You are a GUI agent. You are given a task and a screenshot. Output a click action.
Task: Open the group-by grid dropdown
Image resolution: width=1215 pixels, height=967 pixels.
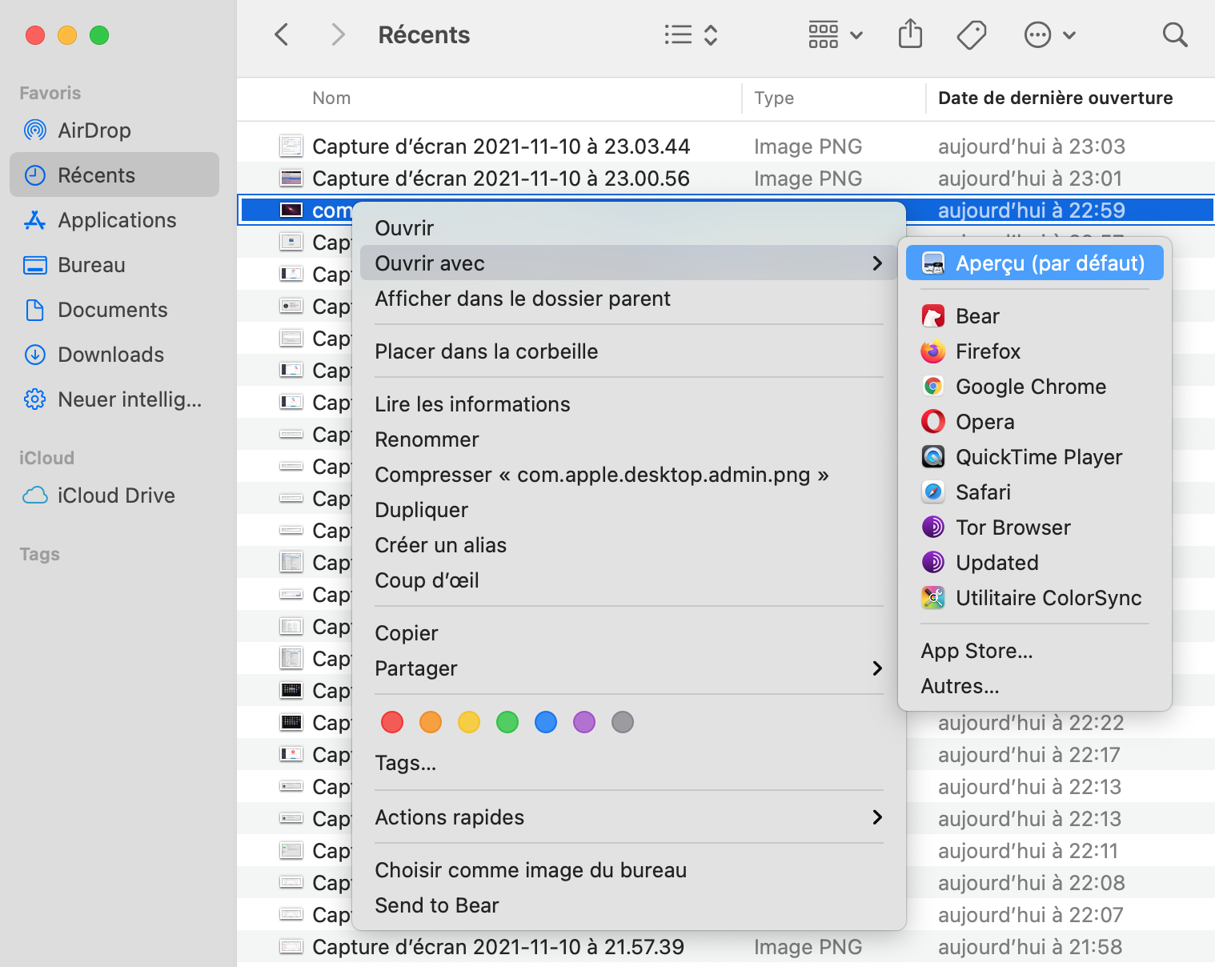pyautogui.click(x=835, y=35)
